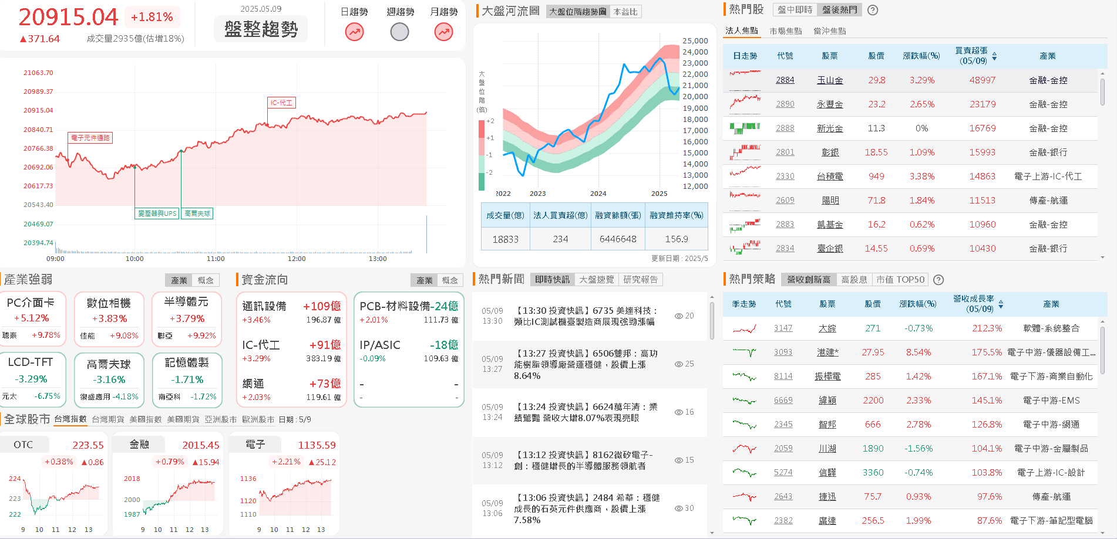Viewport: 1117px width, 539px height.
Task: Click the 高爾夫球 chart annotation label
Action: [x=197, y=213]
